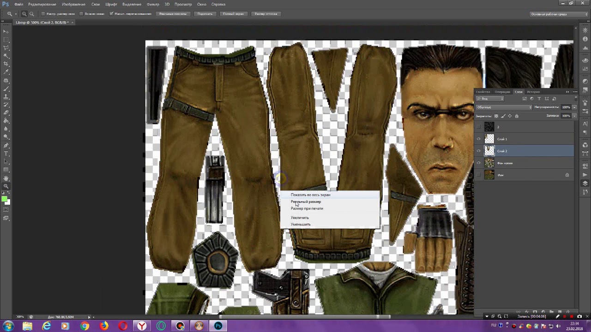
Task: Select the Crop tool
Action: (x=6, y=64)
